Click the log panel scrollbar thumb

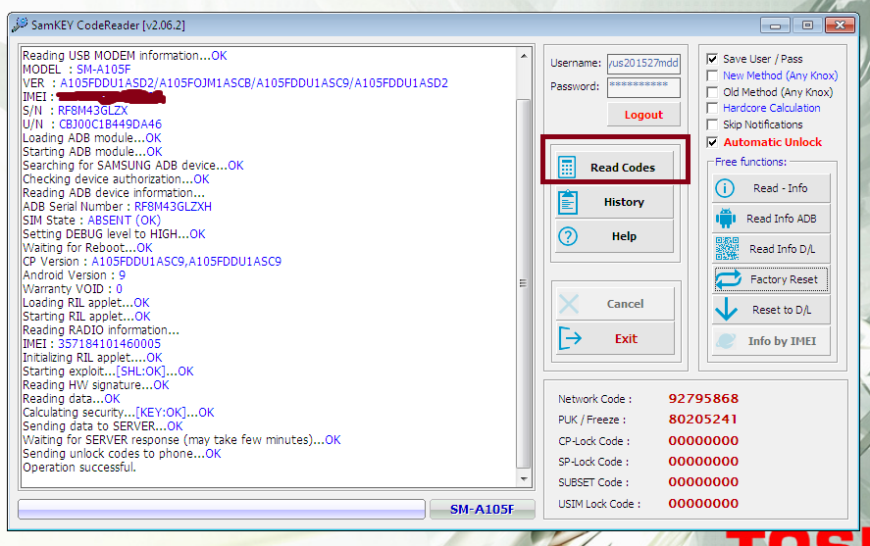523,284
